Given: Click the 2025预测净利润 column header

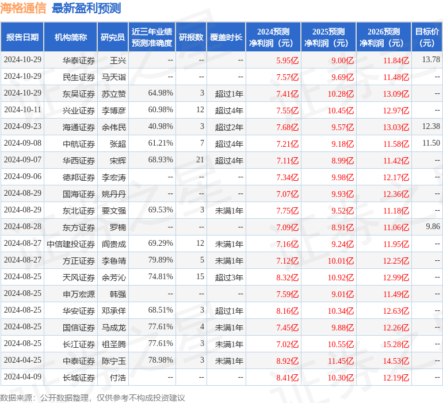Looking at the screenshot, I should (329, 37).
